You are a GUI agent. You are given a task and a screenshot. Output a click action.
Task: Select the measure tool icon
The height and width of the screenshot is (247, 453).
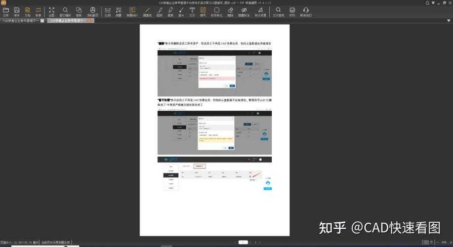click(x=119, y=11)
